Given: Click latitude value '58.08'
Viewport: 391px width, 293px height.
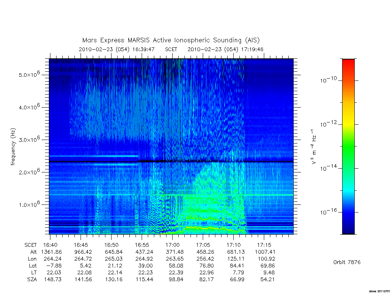Looking at the screenshot, I should tap(176, 266).
